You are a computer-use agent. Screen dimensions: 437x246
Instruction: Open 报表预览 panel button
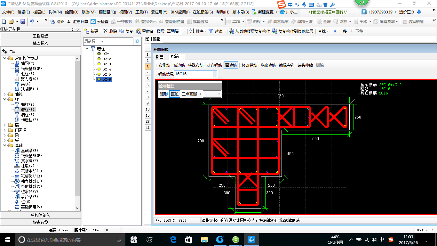pos(40,222)
